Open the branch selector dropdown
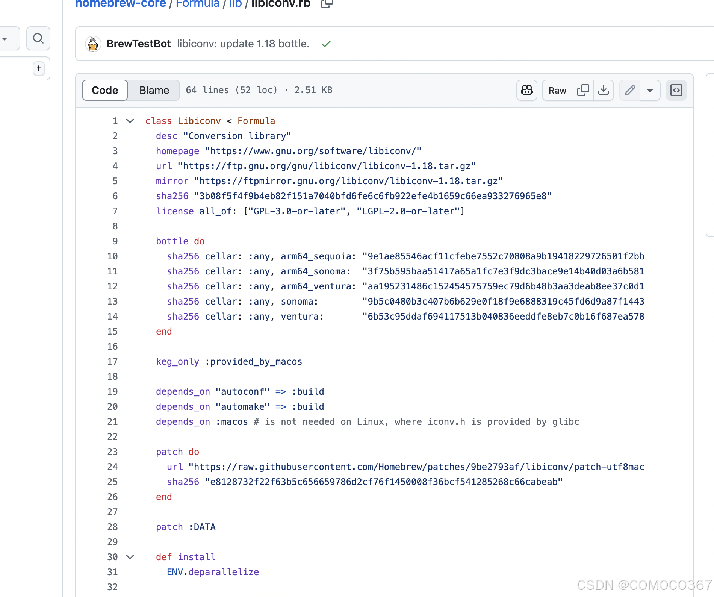714x597 pixels. (x=4, y=38)
